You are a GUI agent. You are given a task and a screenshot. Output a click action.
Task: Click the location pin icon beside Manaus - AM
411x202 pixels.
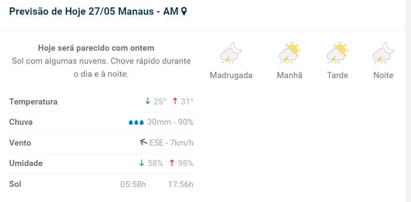(x=184, y=12)
